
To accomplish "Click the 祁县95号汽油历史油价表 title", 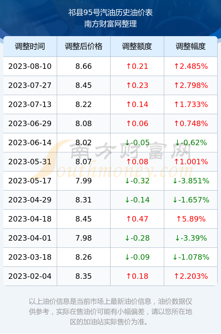I will [x=110, y=13].
